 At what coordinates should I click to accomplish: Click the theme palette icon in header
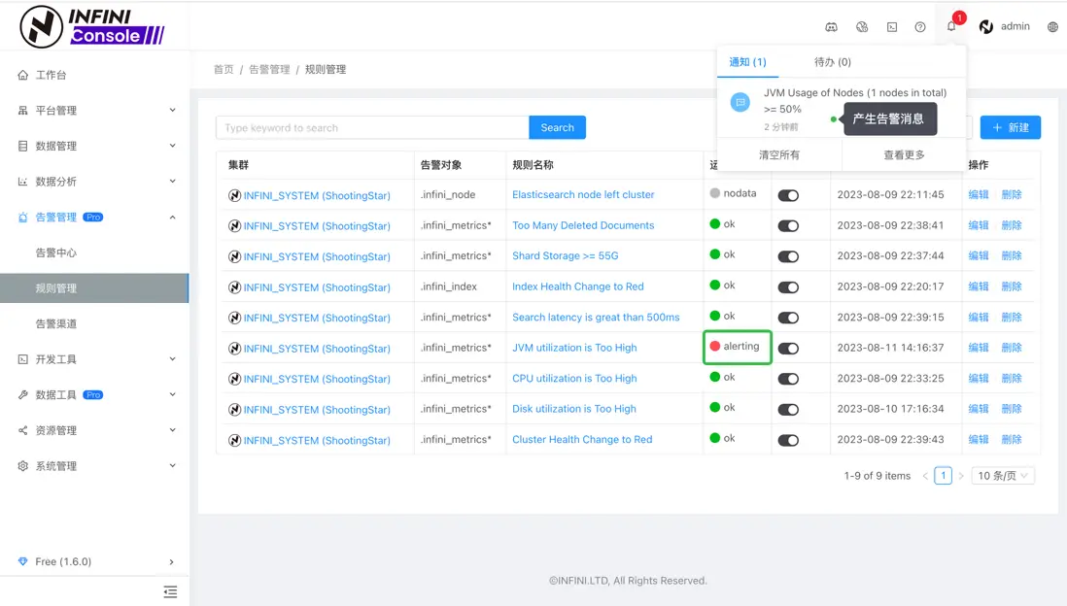pos(862,27)
